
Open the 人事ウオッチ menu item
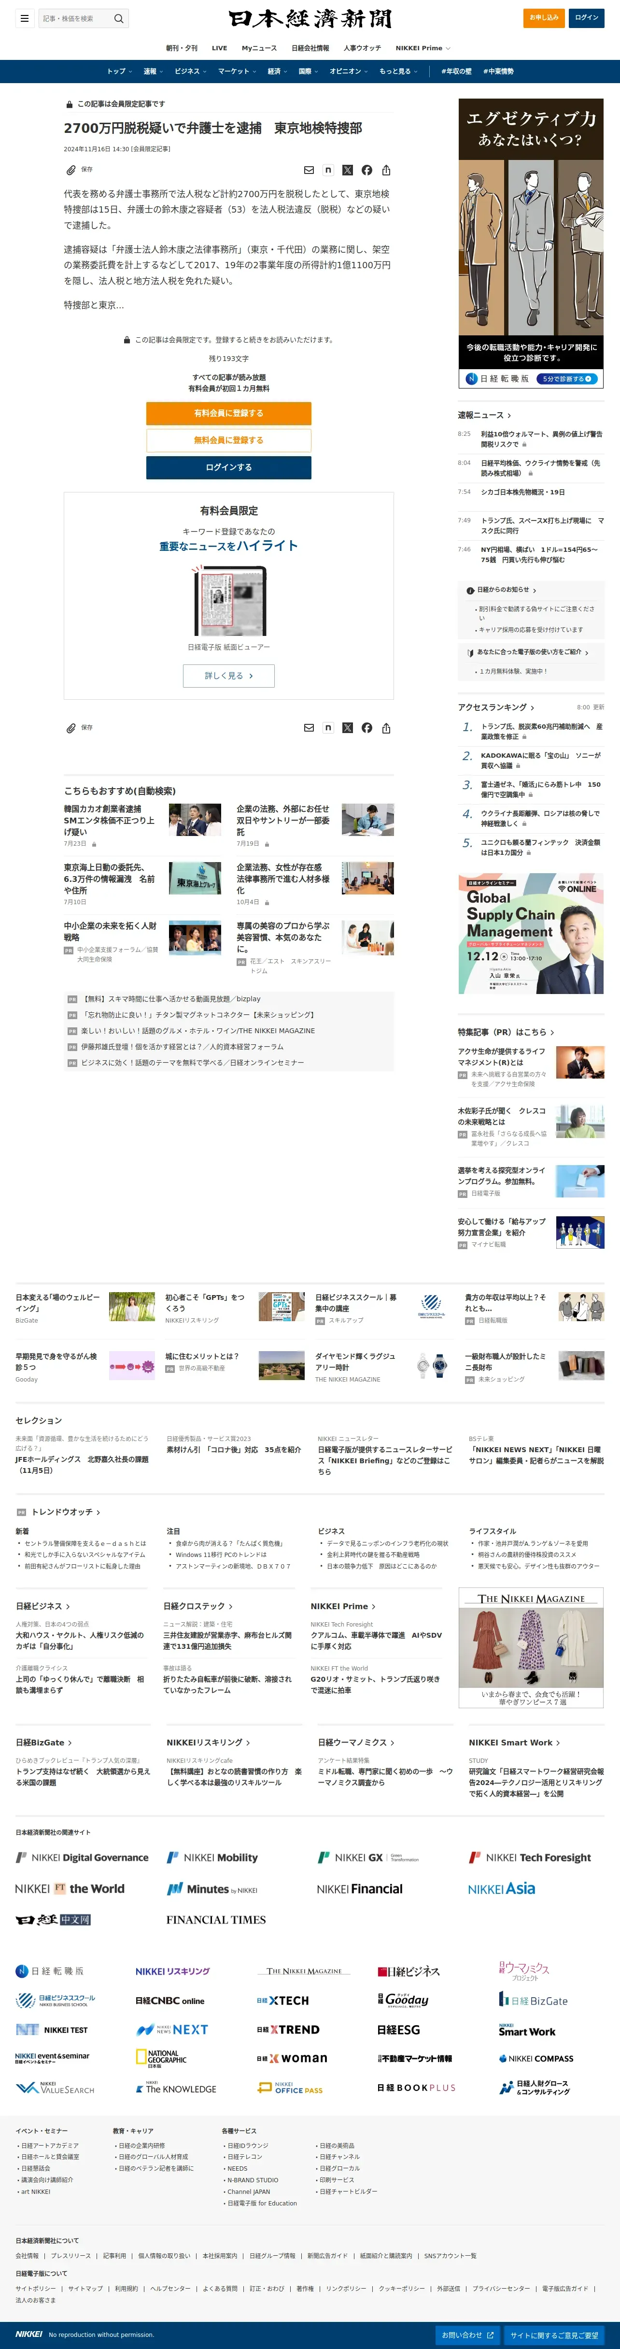[362, 47]
